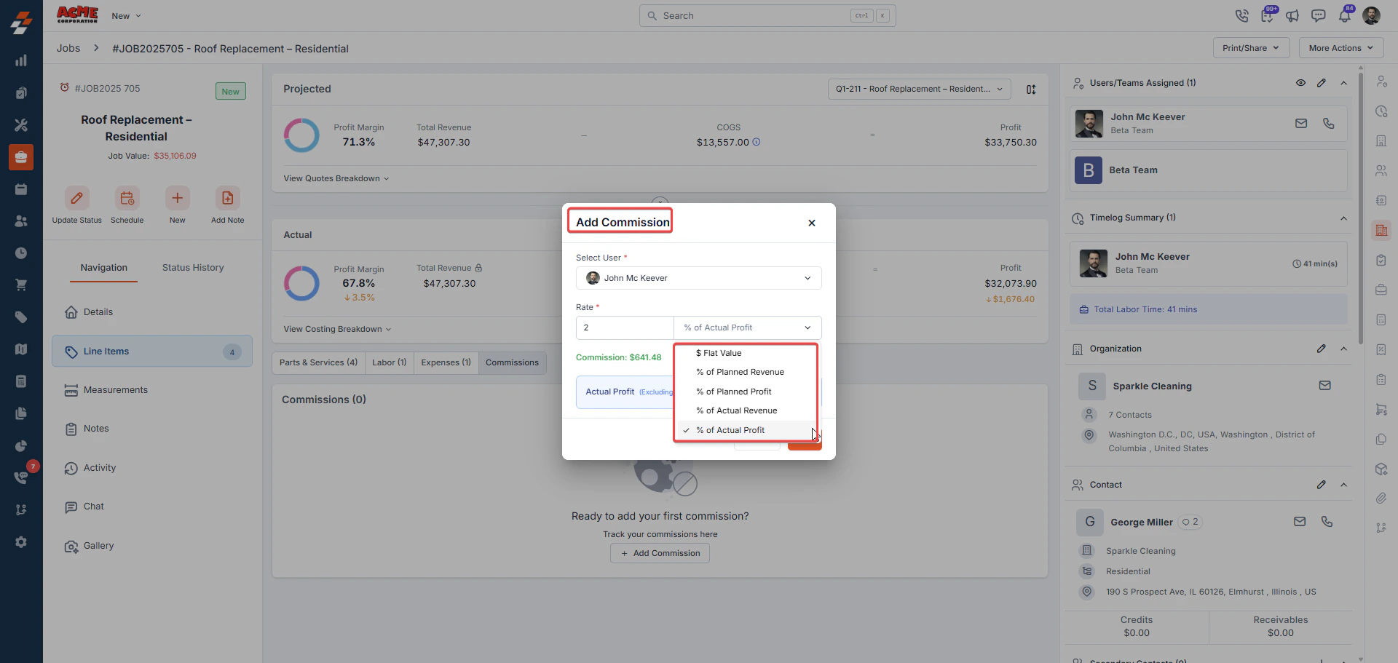Open the notifications bell icon
1398x663 pixels.
[x=1344, y=15]
